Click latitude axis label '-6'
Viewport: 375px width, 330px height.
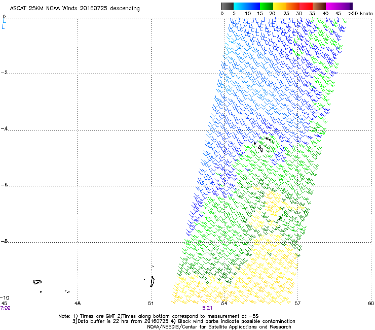click(4, 185)
